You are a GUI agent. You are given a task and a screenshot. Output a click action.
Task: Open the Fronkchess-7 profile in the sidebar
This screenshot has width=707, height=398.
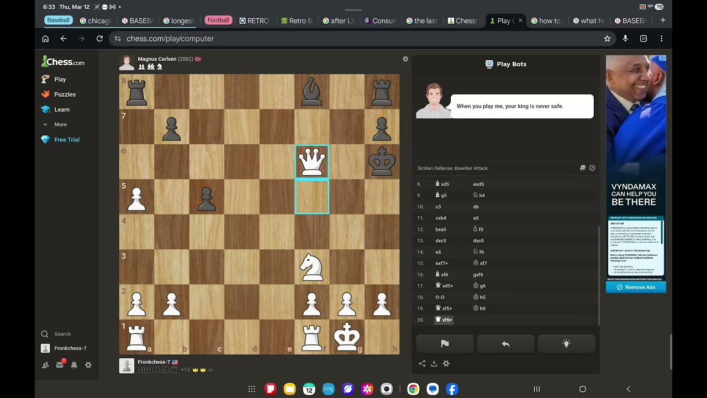(x=64, y=348)
